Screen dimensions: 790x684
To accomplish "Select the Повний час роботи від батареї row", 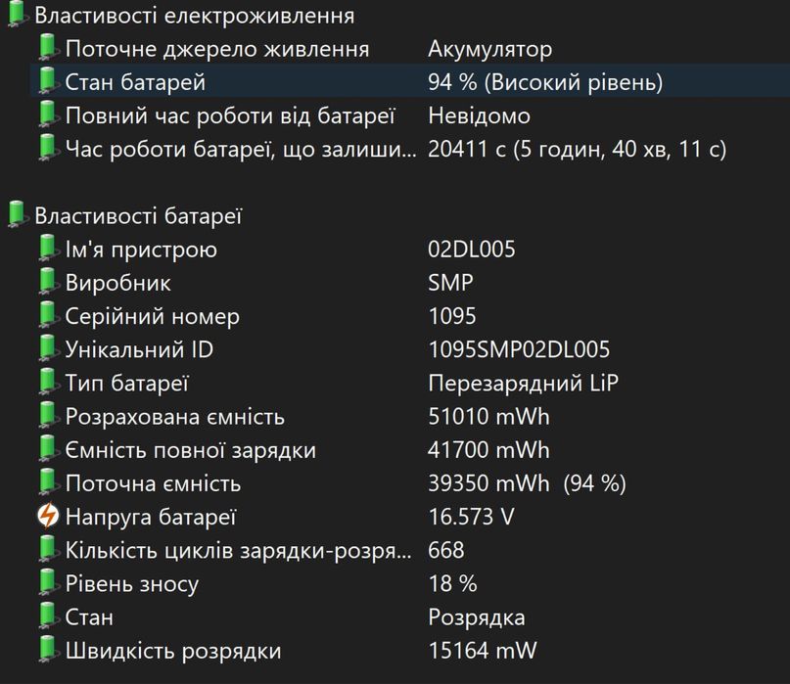I will coord(229,115).
